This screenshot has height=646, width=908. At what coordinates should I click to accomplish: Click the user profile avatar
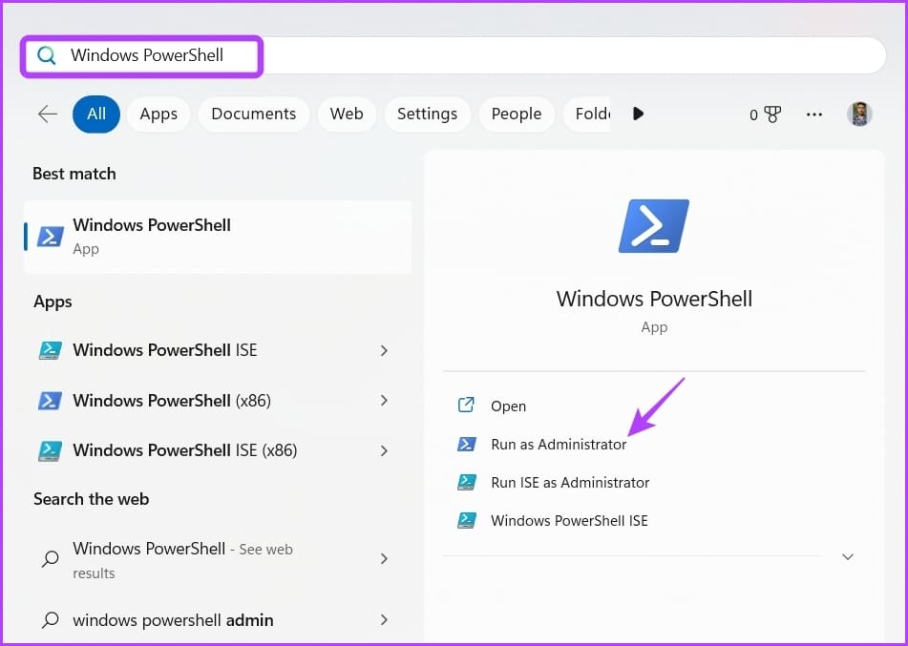[859, 115]
